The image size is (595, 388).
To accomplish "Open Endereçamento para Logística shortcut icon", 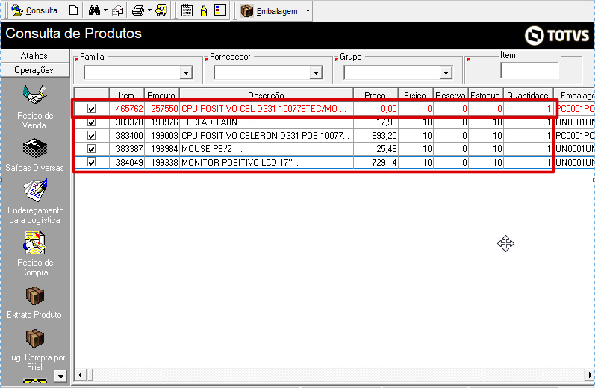I will pos(36,190).
